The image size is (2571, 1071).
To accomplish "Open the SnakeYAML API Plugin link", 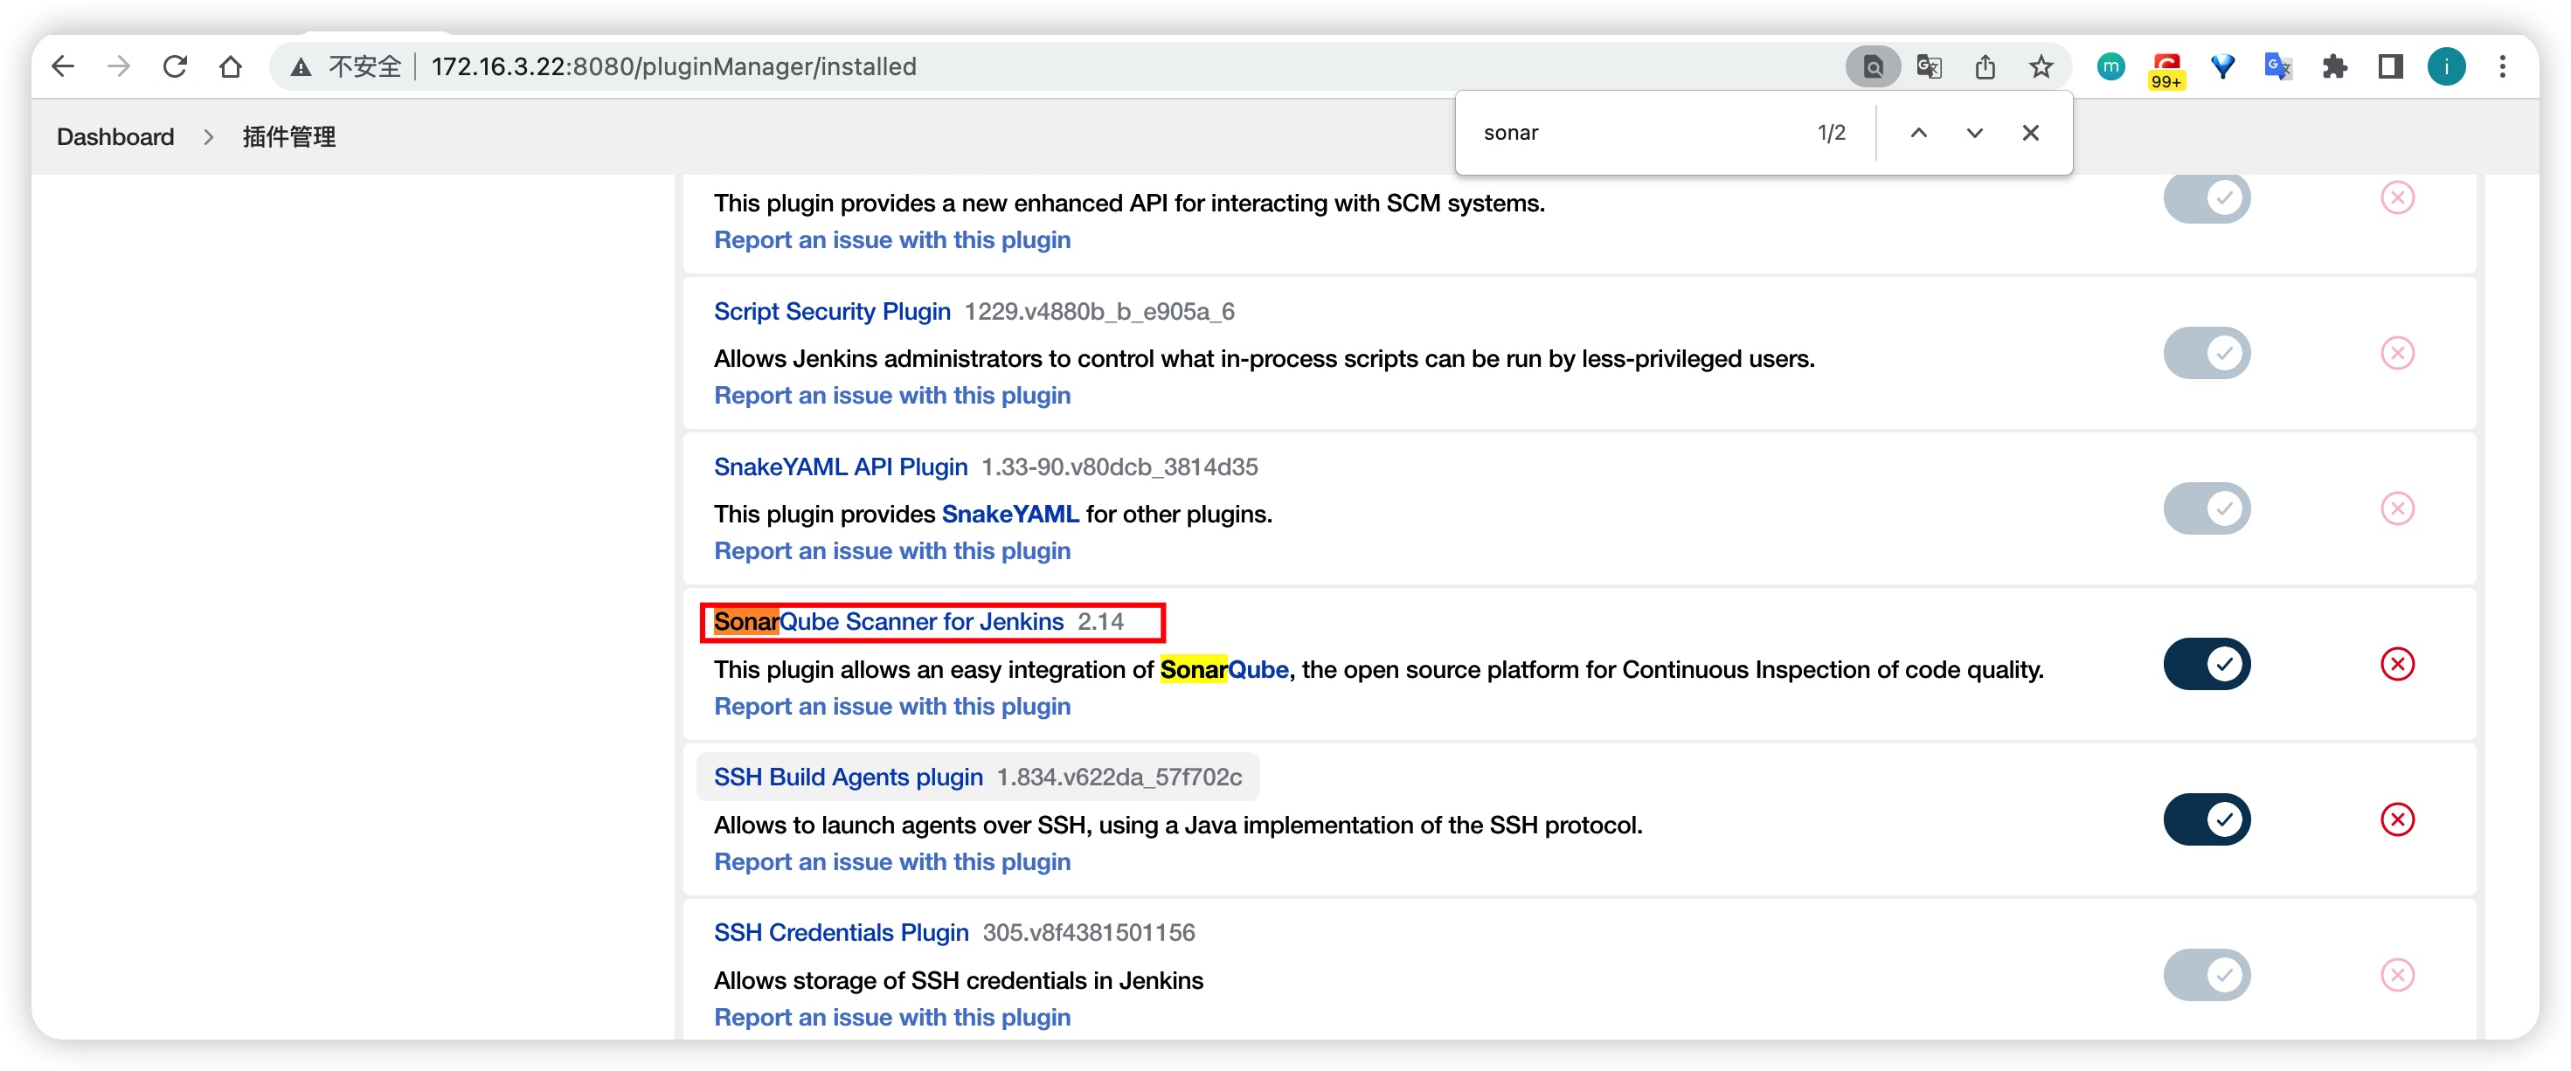I will [x=841, y=467].
